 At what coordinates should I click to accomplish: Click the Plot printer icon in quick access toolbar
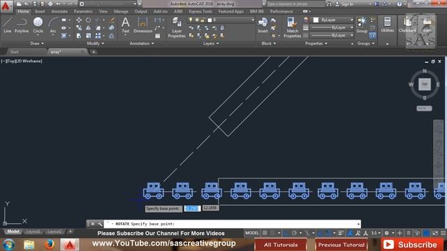pos(50,4)
